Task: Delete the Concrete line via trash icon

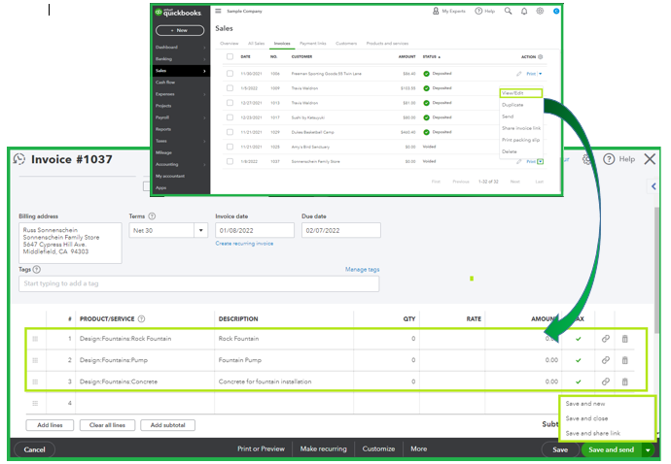Action: (x=624, y=381)
